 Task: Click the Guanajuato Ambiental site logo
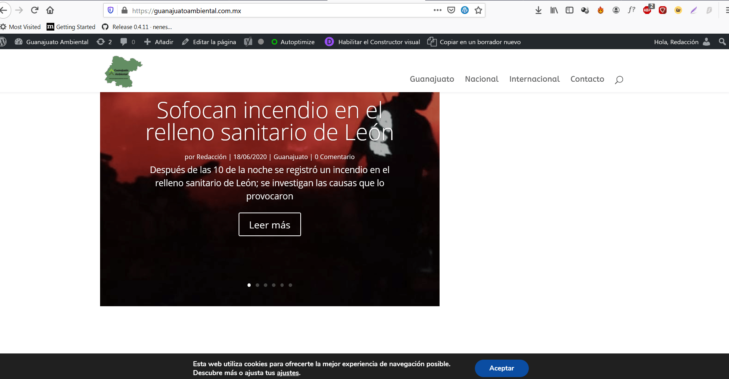123,72
